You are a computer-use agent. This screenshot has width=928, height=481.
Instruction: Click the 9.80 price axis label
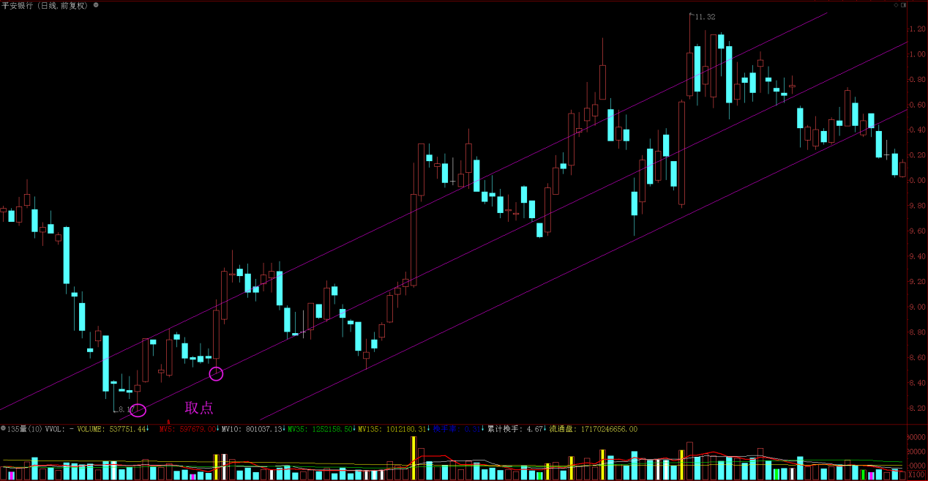point(917,206)
